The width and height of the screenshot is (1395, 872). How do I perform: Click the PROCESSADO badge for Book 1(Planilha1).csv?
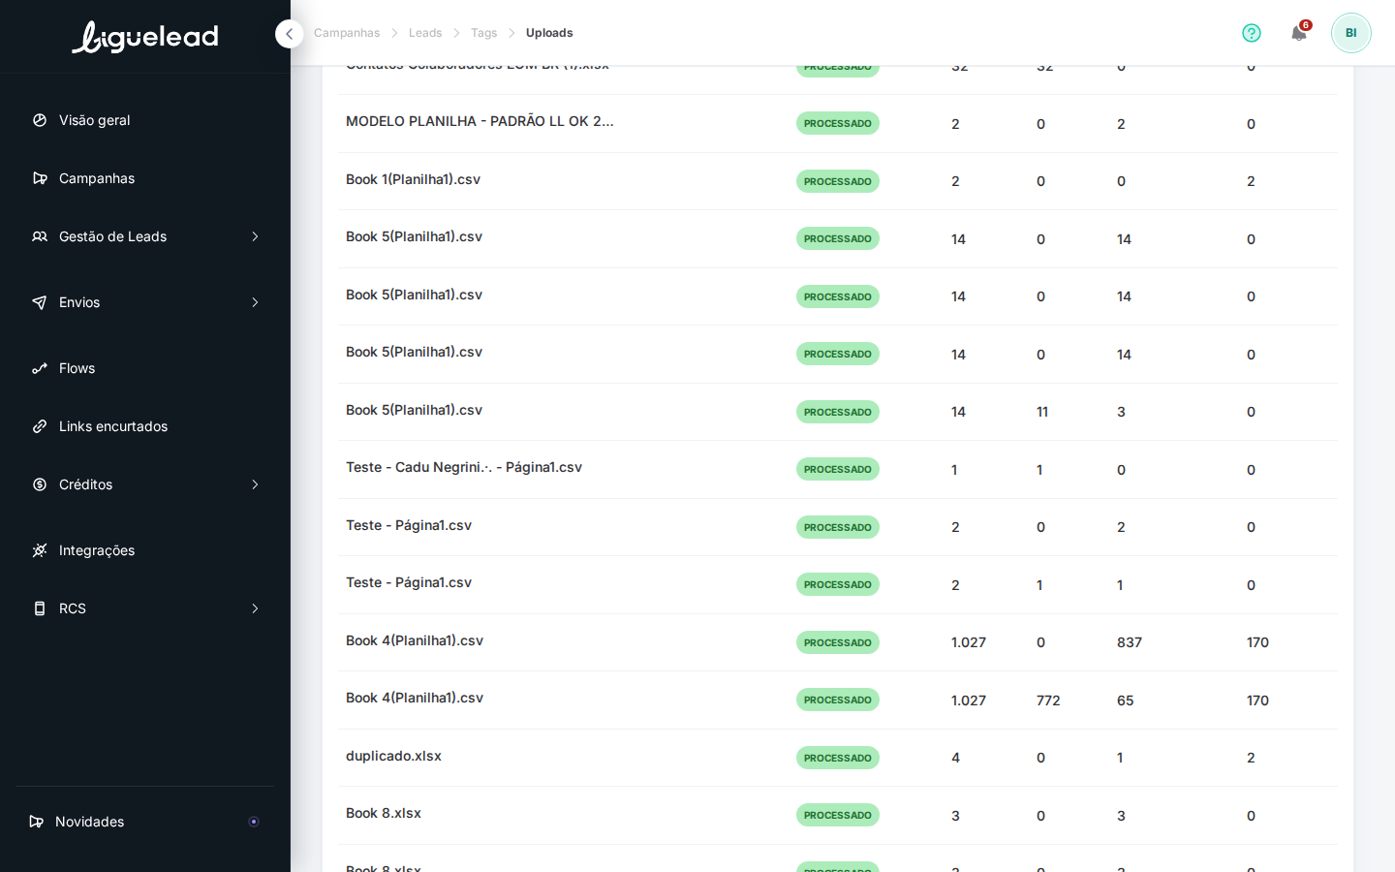click(838, 181)
